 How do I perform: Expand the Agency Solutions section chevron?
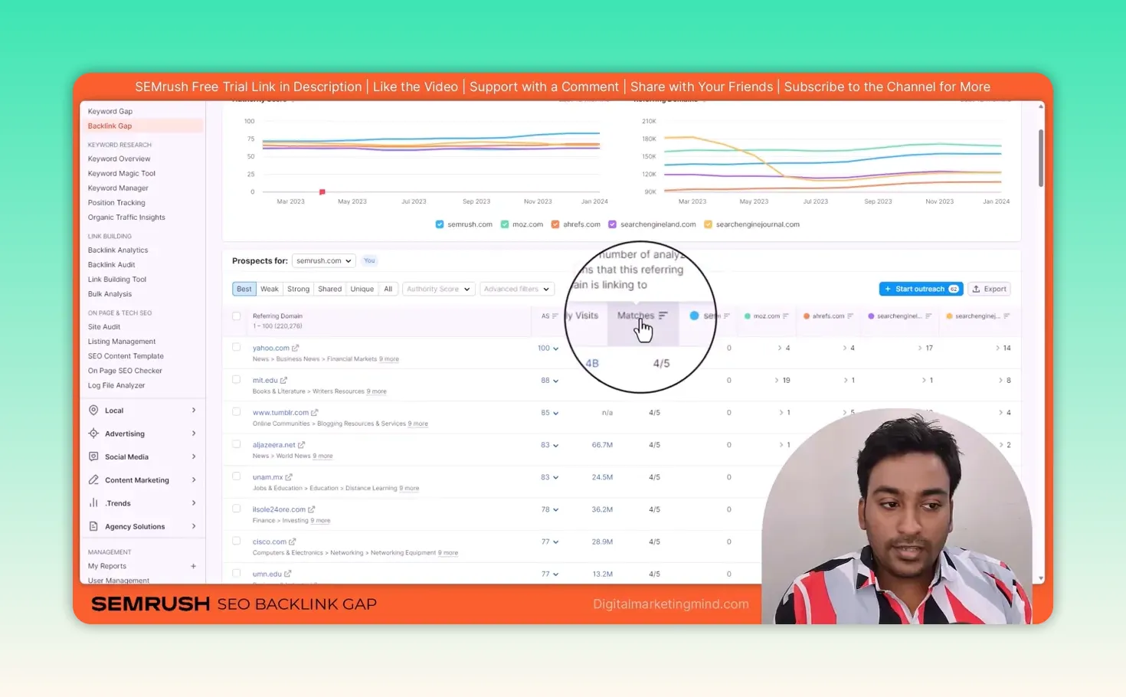click(x=194, y=526)
